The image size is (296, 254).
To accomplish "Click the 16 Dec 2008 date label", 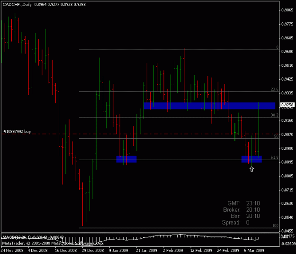I will 66,250.
